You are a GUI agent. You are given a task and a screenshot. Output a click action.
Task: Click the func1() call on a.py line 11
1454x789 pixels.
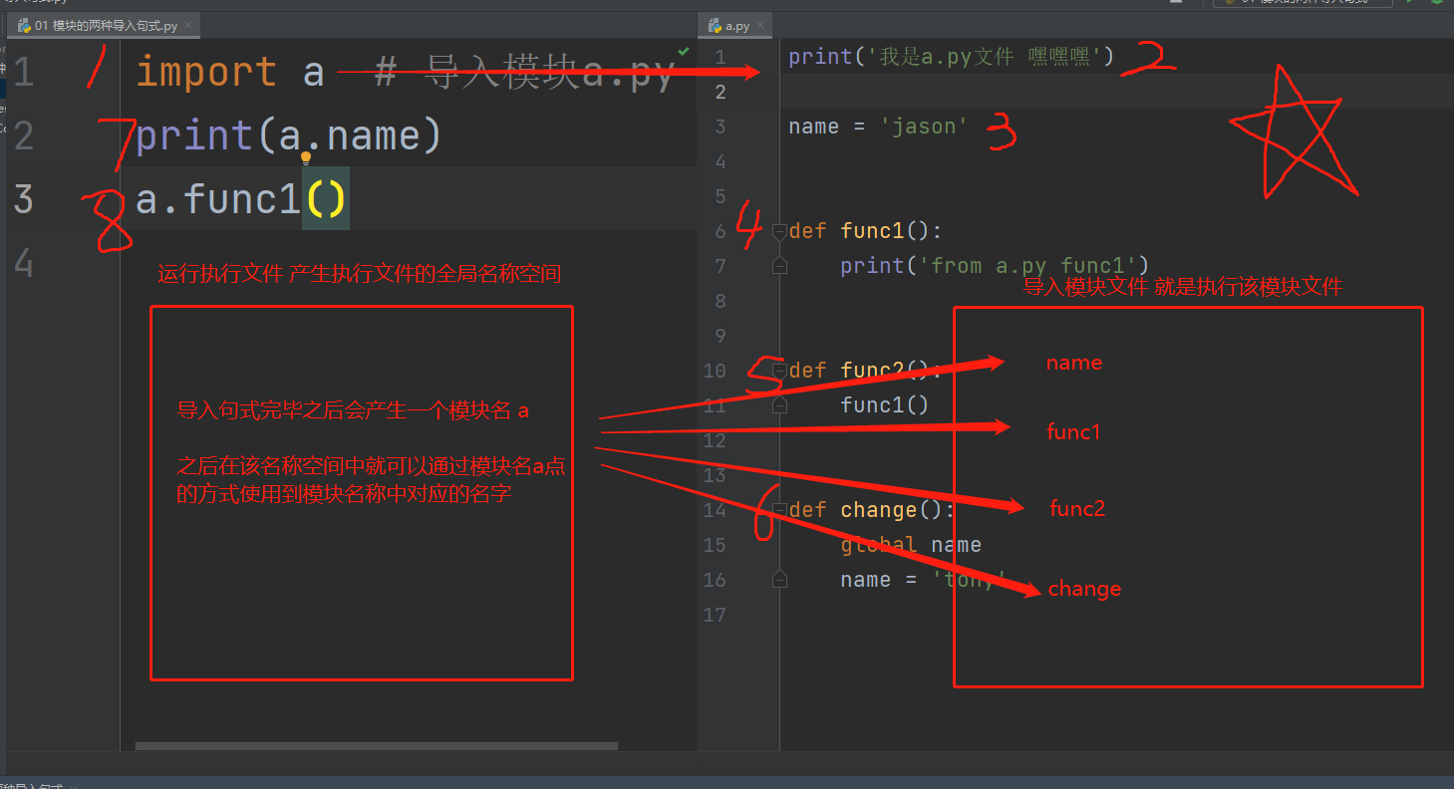(884, 405)
